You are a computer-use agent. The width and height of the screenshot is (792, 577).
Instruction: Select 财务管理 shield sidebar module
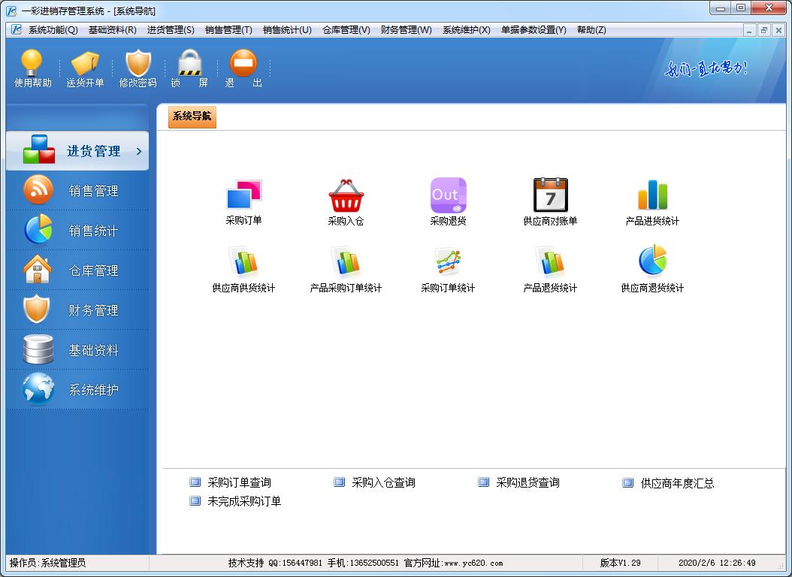click(77, 310)
